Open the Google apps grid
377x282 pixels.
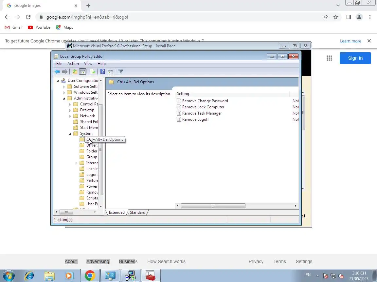[x=329, y=58]
